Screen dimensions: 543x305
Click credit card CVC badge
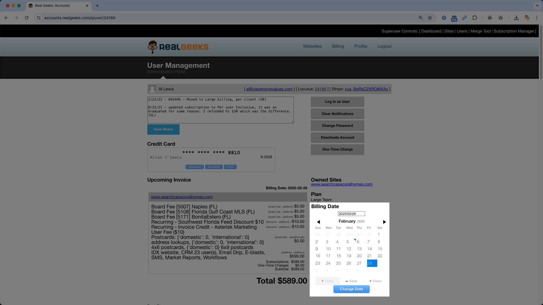[x=230, y=167]
